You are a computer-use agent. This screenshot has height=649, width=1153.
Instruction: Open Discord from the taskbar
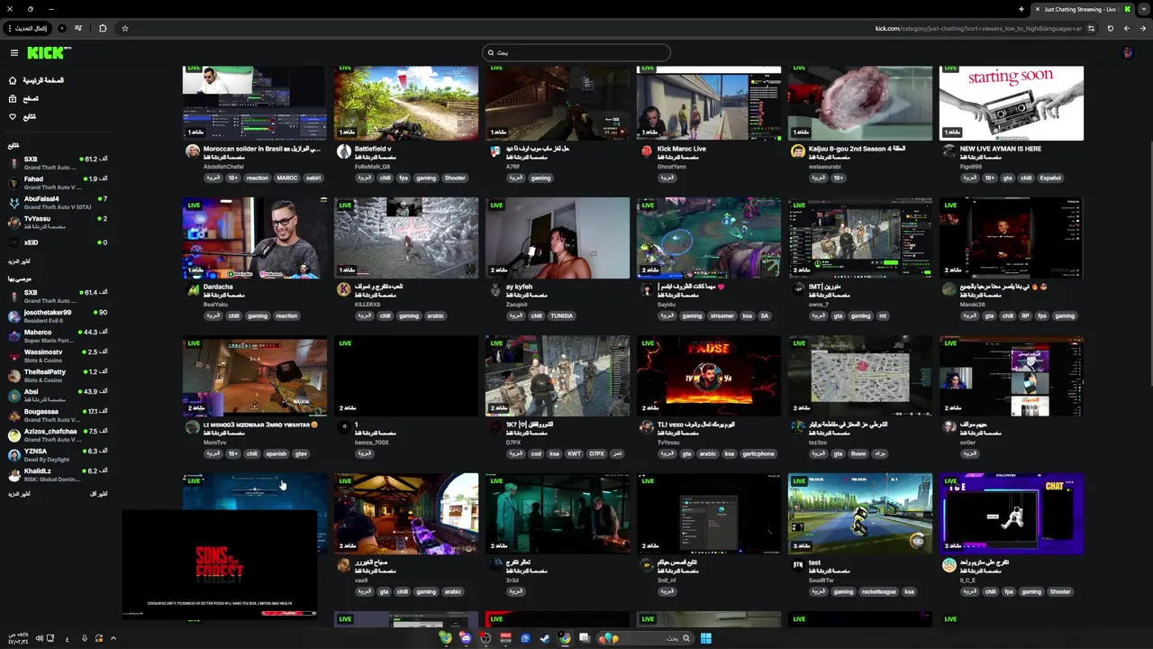click(x=465, y=638)
